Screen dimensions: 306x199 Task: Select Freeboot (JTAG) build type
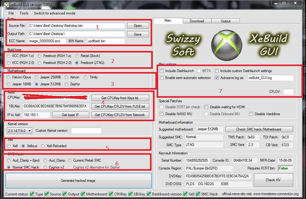point(90,63)
